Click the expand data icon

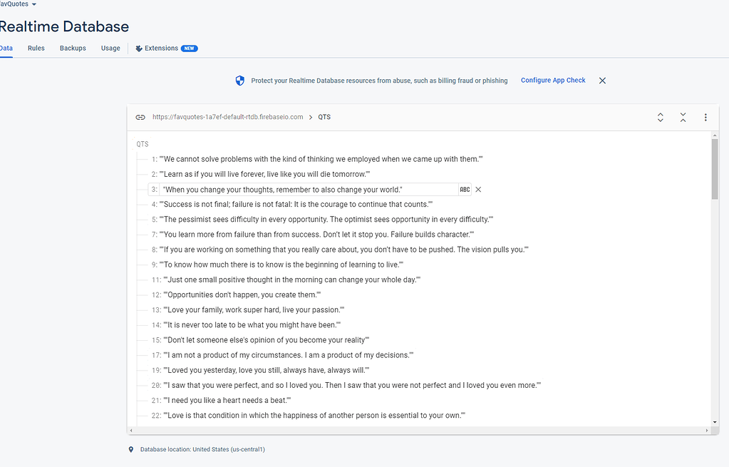pos(660,117)
